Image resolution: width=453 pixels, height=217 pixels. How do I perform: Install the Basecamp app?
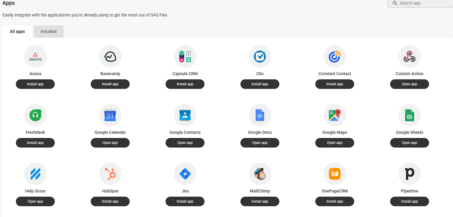click(110, 84)
